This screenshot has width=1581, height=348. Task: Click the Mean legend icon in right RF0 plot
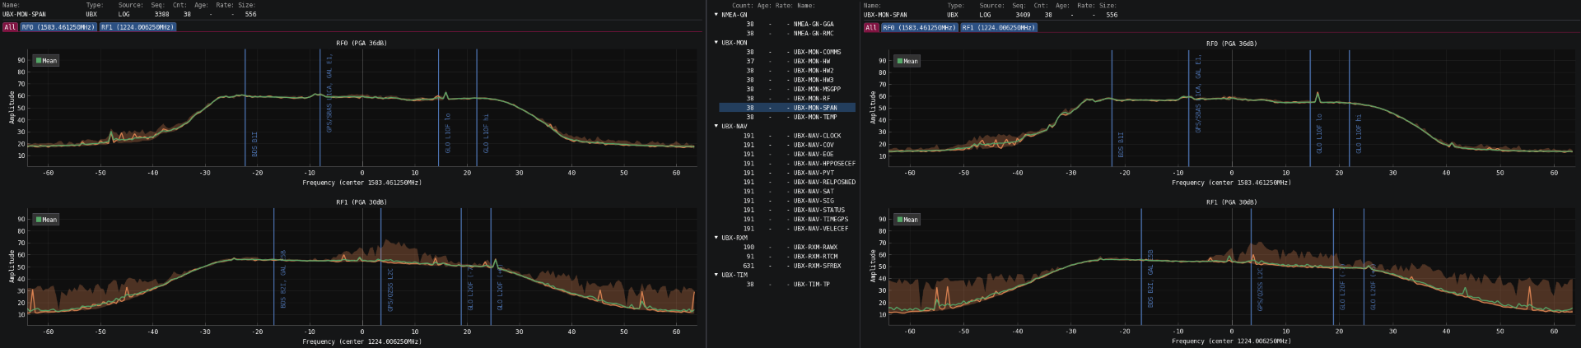(900, 61)
